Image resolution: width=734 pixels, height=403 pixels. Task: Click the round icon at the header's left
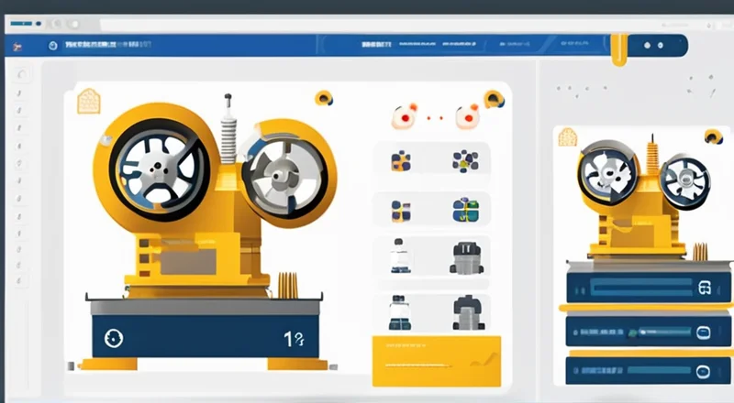coord(51,44)
